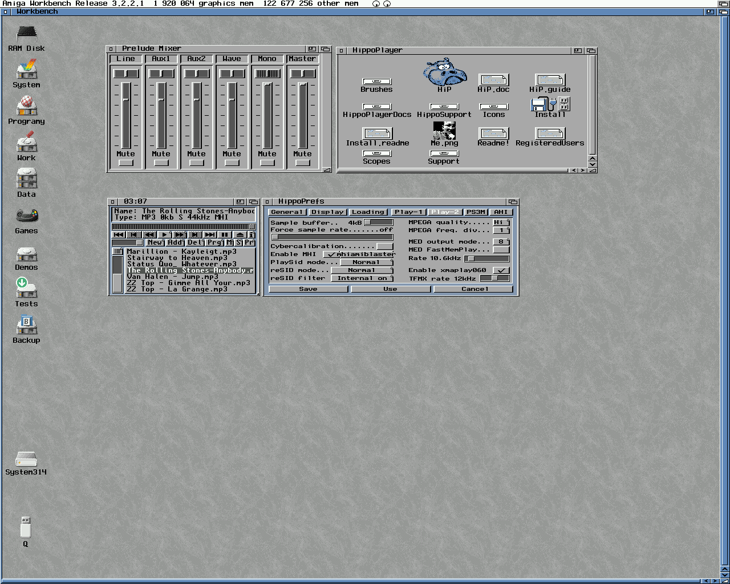Toggle the Enable xmaplay060 checkbox
730x584 pixels.
click(x=501, y=270)
